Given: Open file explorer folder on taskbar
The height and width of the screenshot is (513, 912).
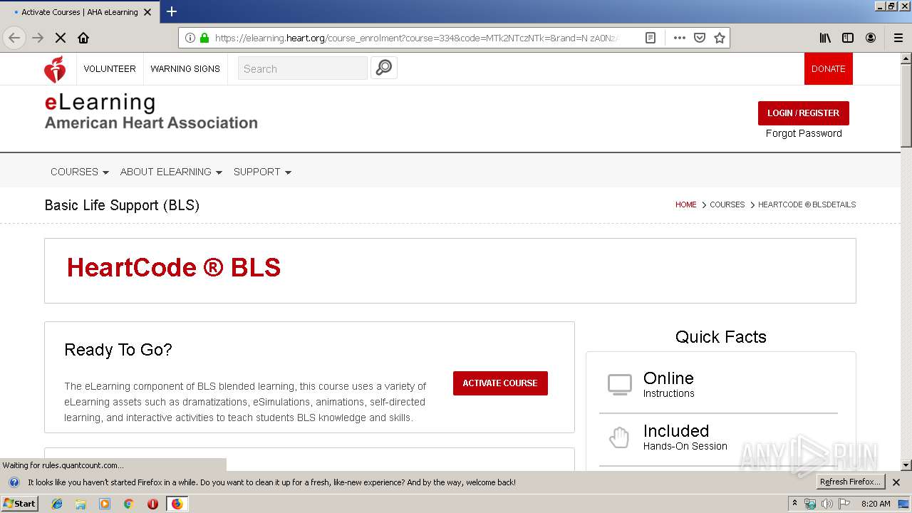Looking at the screenshot, I should click(81, 504).
